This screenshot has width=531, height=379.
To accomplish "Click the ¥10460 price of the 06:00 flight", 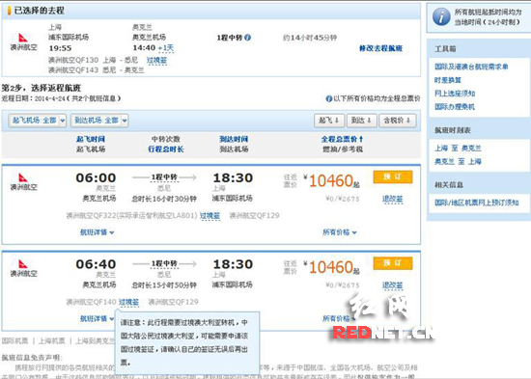I will point(332,180).
